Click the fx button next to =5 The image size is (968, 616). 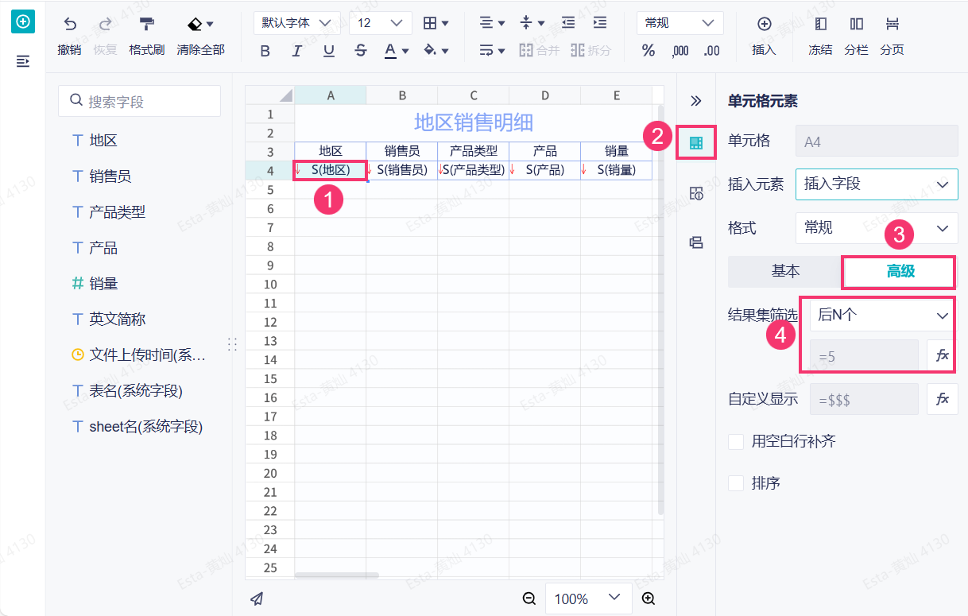pyautogui.click(x=943, y=356)
